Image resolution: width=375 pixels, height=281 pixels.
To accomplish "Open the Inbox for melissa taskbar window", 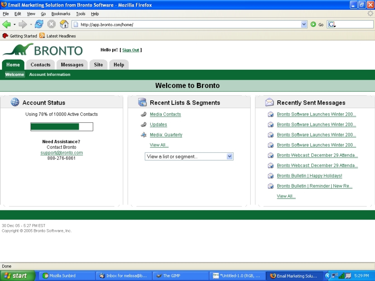I will 124,276.
